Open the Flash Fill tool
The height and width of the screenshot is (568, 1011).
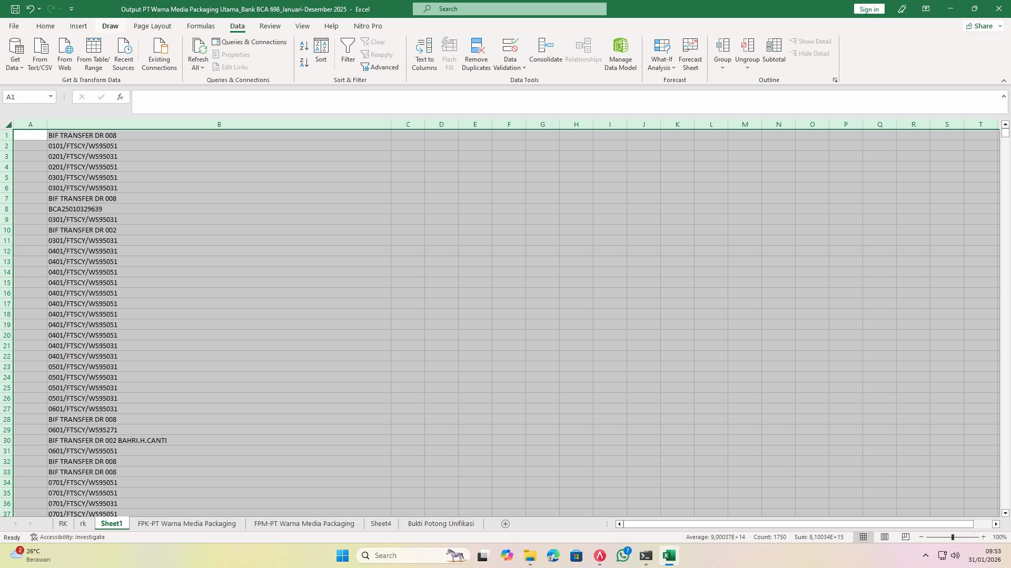coord(449,53)
